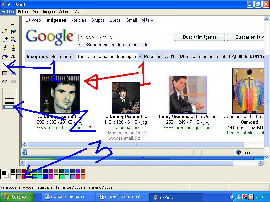The height and width of the screenshot is (202, 270).
Task: Select the Text tool (A)
Action: (x=13, y=56)
